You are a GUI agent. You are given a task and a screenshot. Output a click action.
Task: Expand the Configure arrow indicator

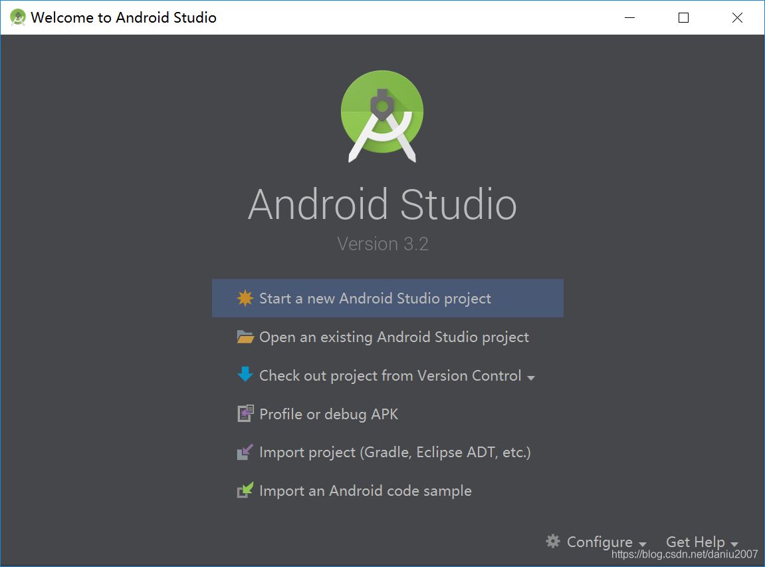(643, 544)
